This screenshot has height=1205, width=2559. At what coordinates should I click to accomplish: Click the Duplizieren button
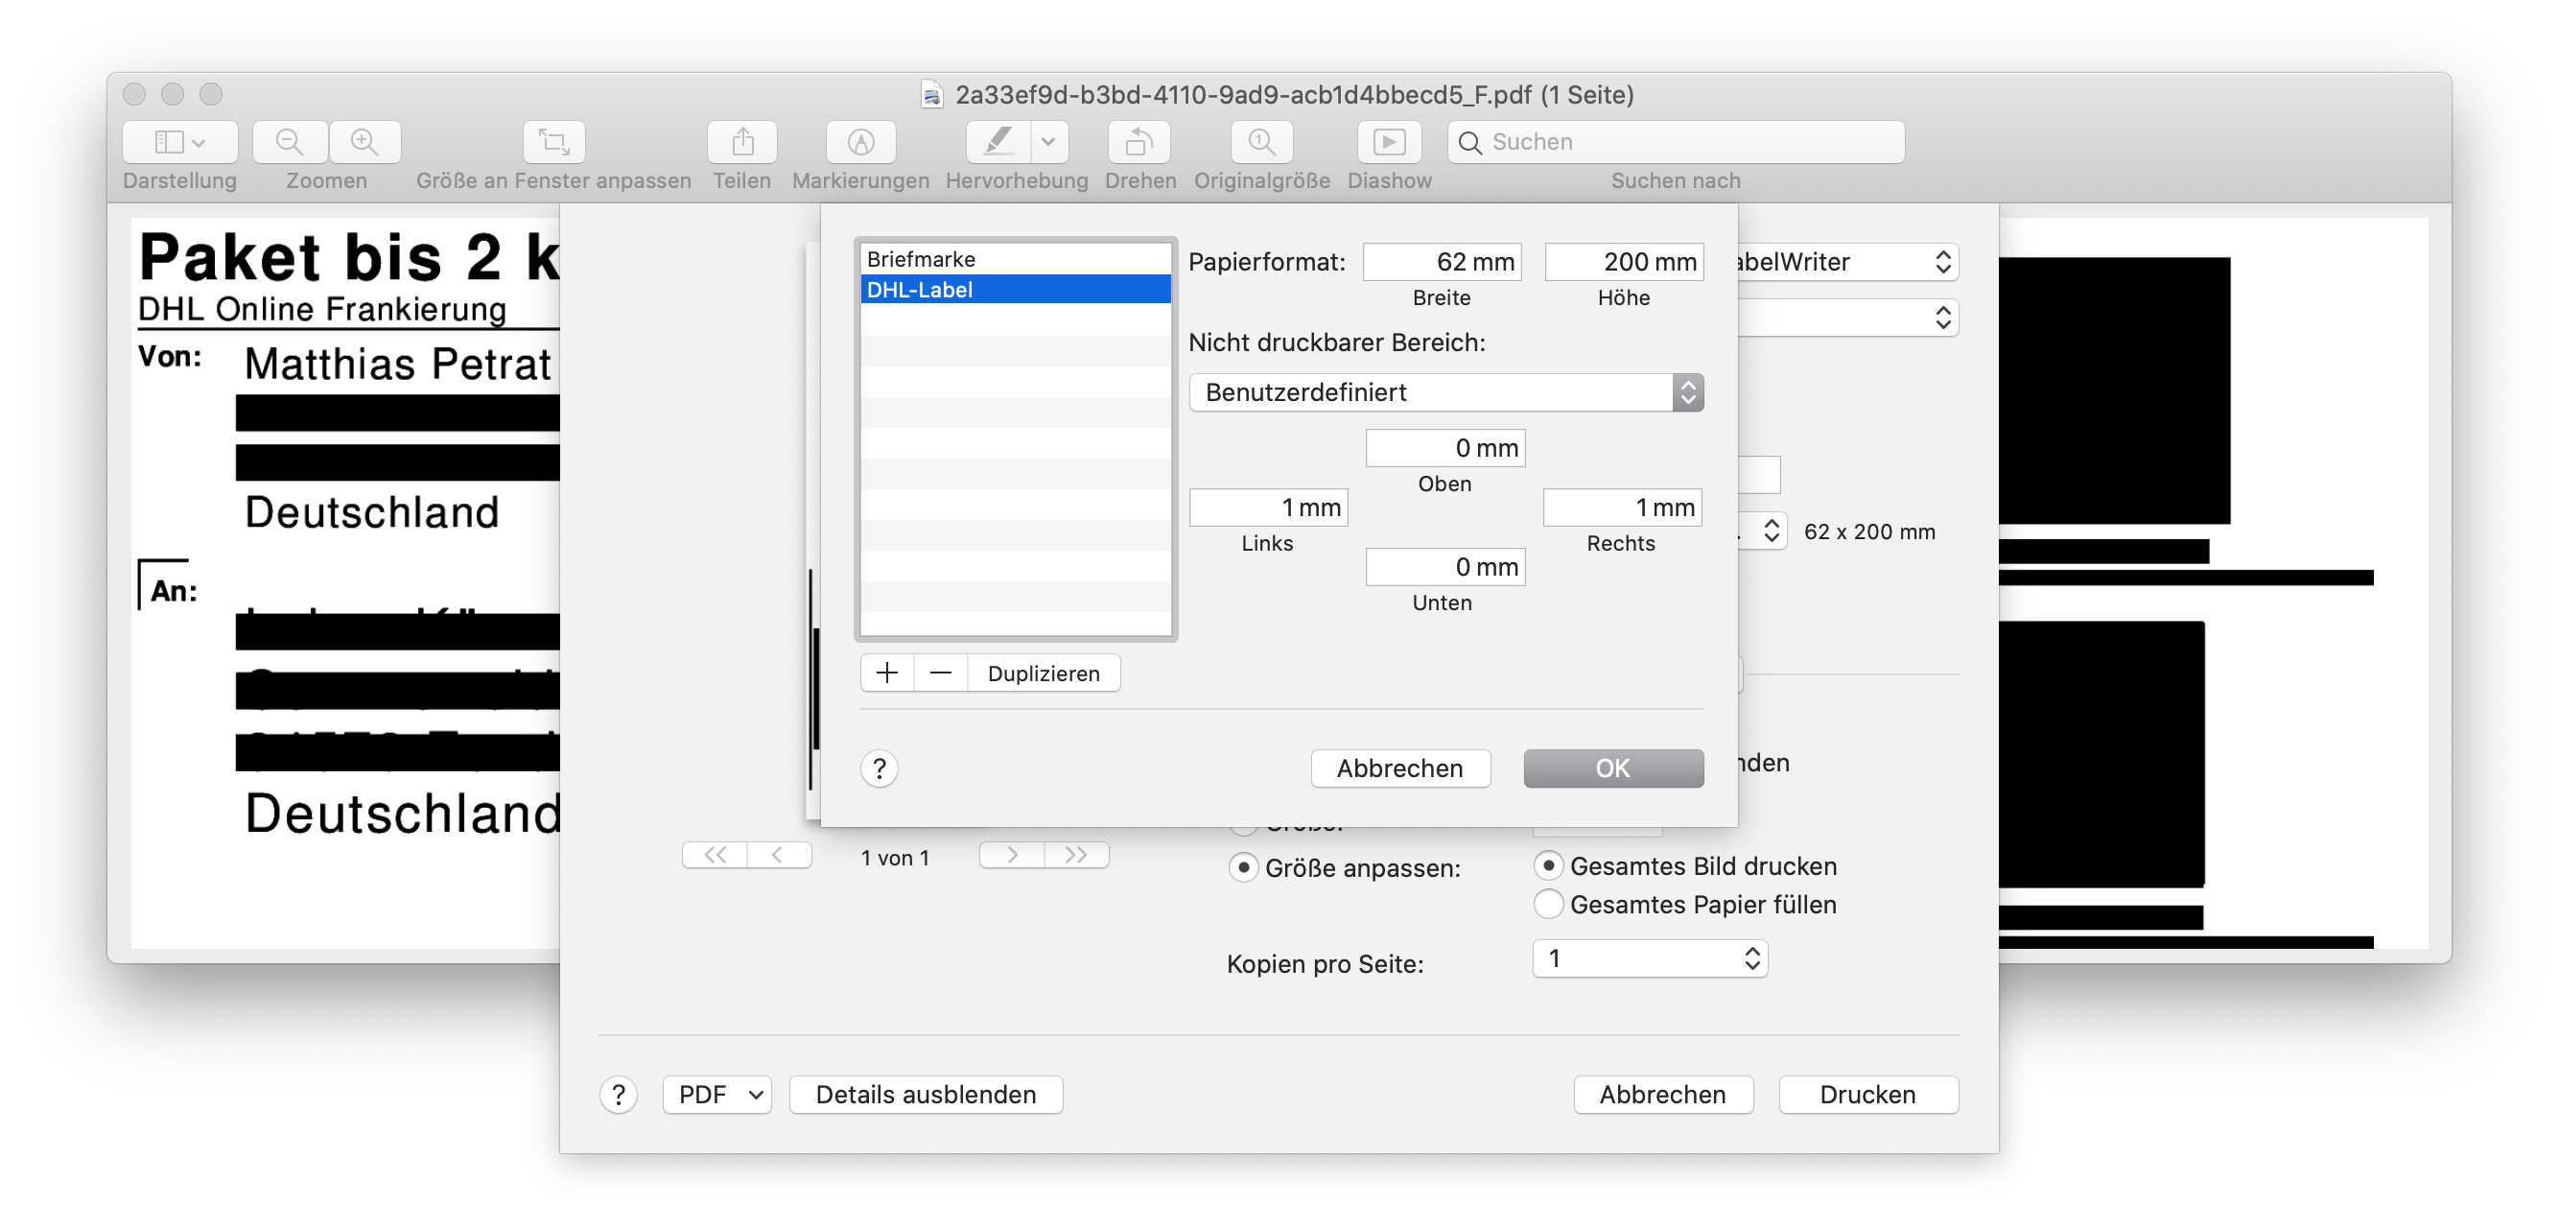pyautogui.click(x=1045, y=673)
